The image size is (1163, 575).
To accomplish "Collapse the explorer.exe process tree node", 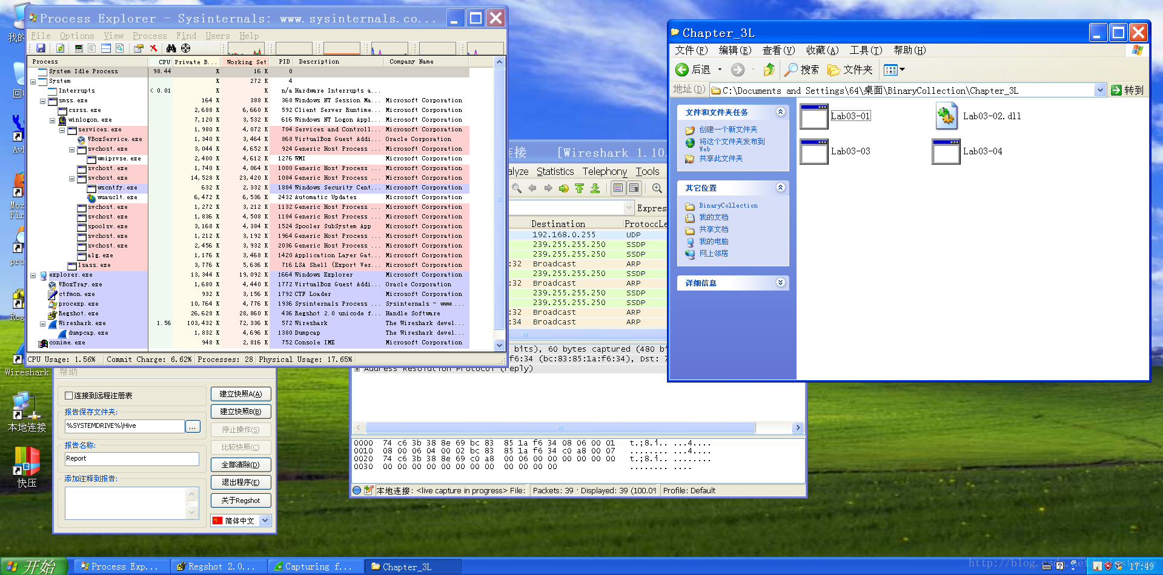I will 33,275.
